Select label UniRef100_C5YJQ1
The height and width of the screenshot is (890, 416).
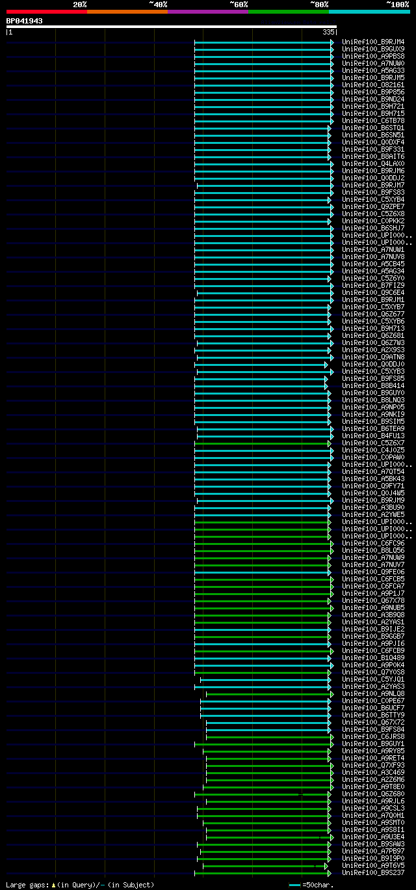click(373, 680)
